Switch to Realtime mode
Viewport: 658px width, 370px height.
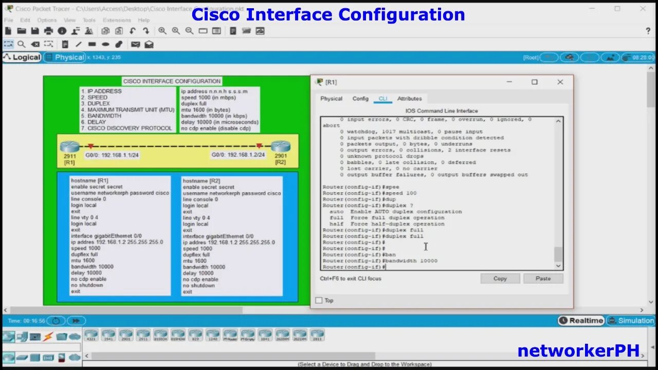coord(581,320)
